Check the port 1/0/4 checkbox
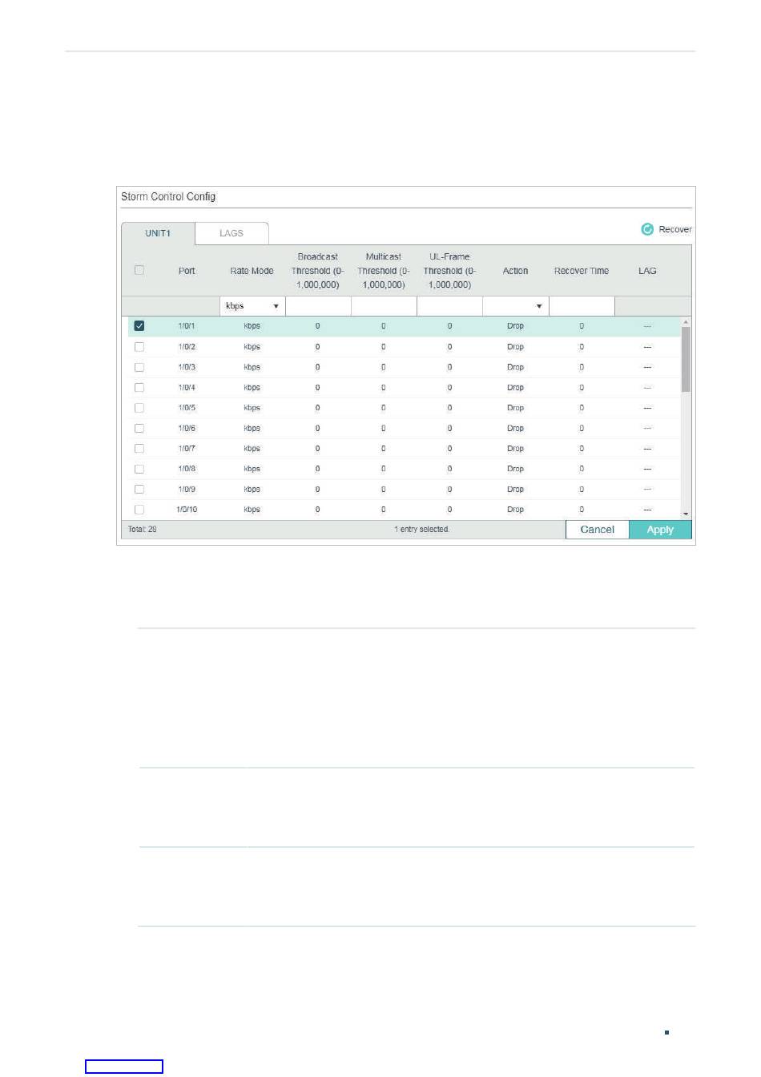The image size is (761, 1077). tap(139, 388)
